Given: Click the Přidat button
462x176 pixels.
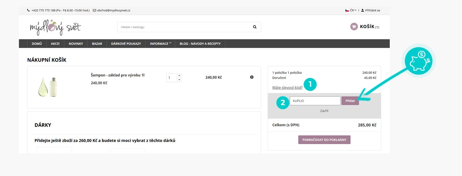Looking at the screenshot, I should [x=350, y=101].
